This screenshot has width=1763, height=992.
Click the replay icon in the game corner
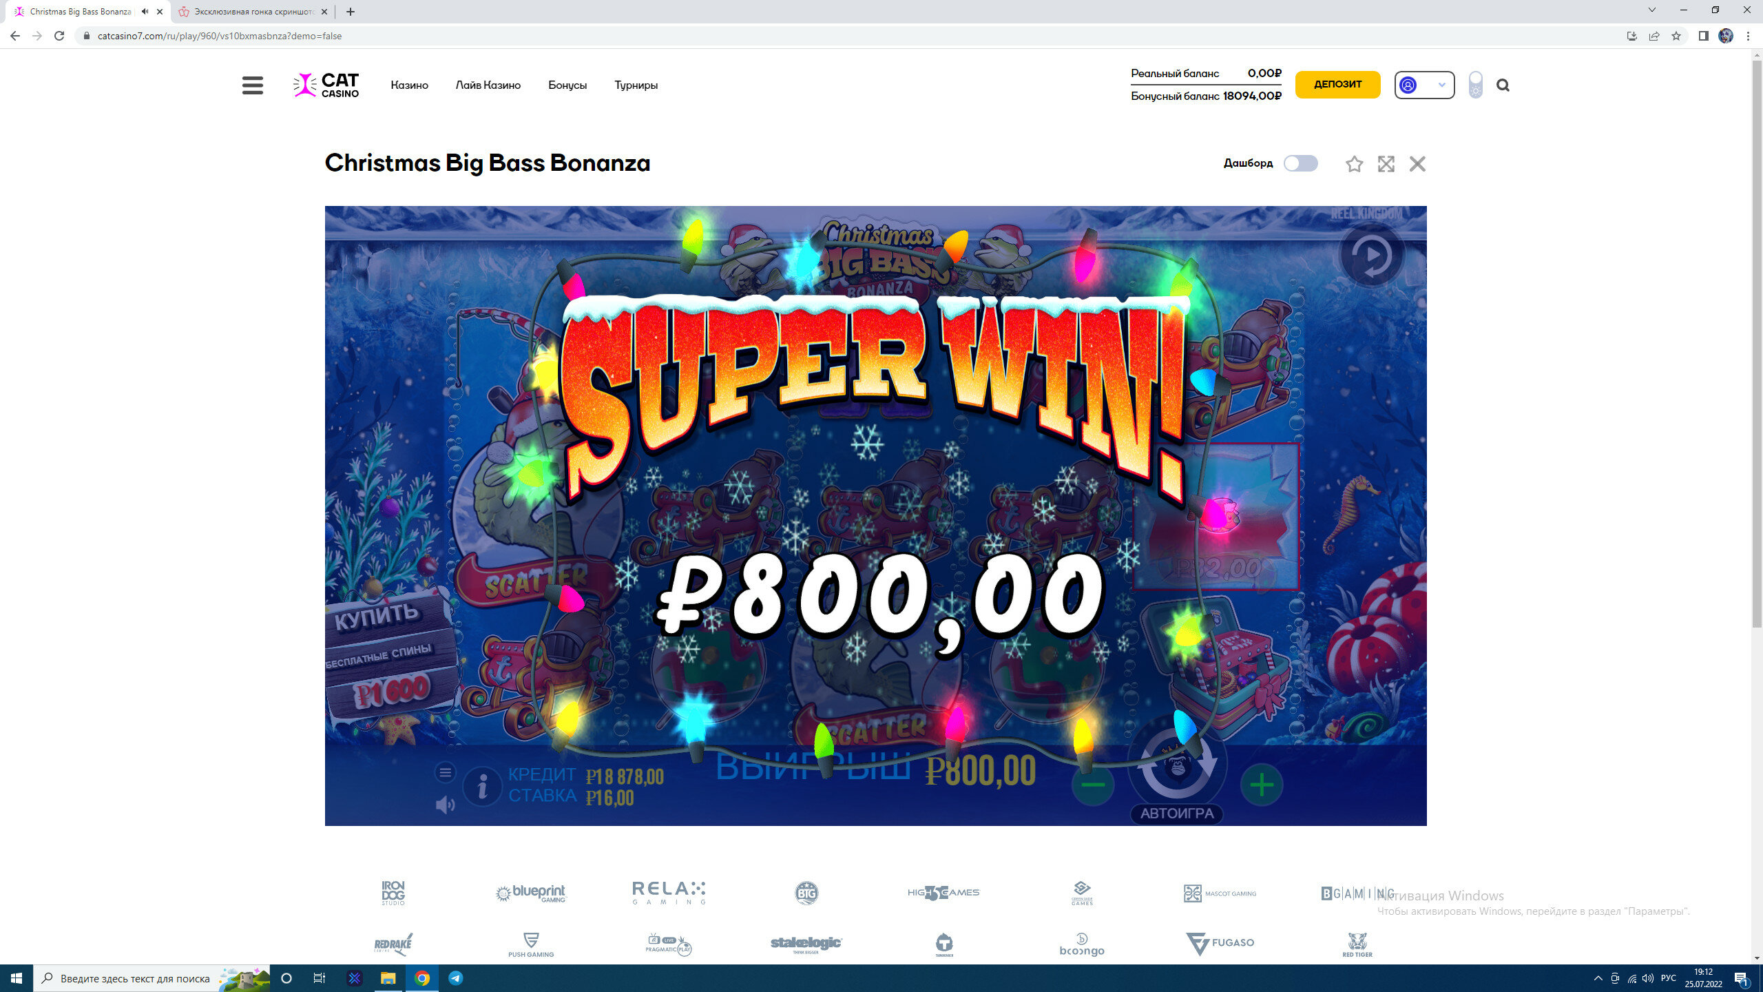tap(1371, 254)
